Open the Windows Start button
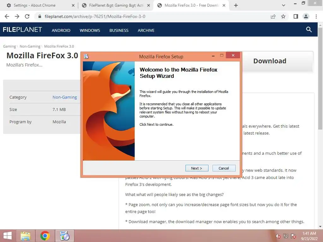 tap(8, 236)
